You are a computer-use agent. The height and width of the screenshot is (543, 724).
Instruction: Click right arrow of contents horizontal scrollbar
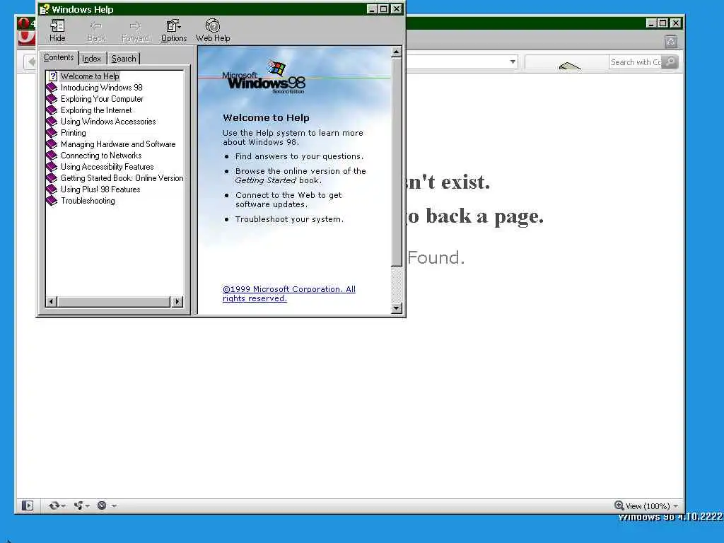click(x=177, y=301)
